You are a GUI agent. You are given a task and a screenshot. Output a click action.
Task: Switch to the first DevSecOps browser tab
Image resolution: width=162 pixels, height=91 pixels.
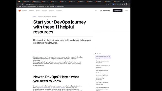click(27, 2)
